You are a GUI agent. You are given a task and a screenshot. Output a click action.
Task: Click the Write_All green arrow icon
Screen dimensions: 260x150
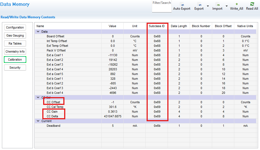236,4
